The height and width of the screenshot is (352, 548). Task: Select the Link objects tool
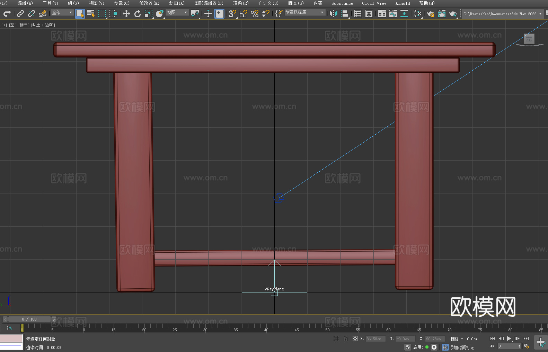pos(20,13)
